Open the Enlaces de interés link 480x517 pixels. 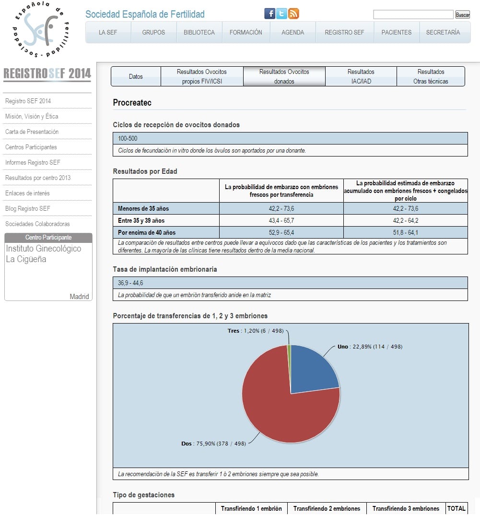pyautogui.click(x=27, y=193)
